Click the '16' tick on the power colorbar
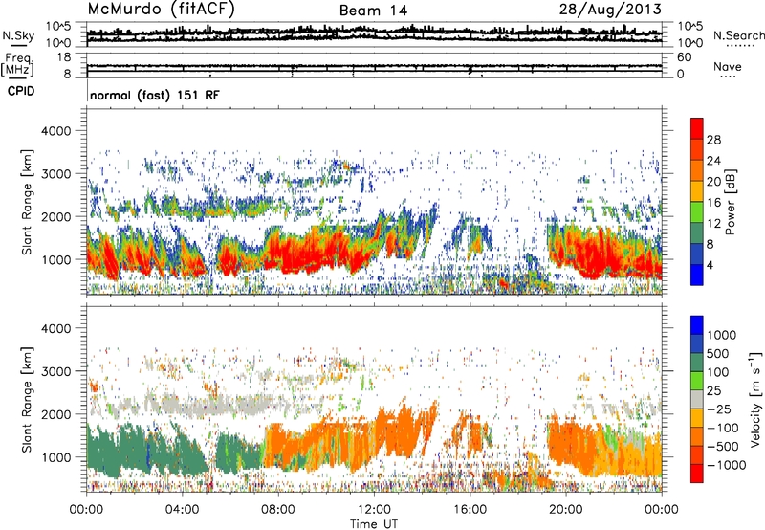Screen dimensions: 765x530 coord(713,203)
